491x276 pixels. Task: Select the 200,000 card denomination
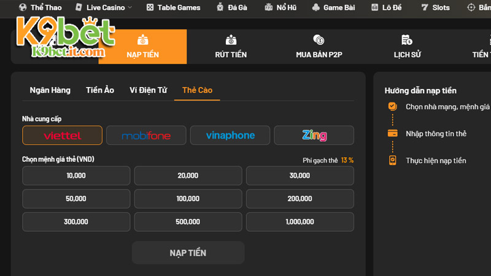[300, 199]
